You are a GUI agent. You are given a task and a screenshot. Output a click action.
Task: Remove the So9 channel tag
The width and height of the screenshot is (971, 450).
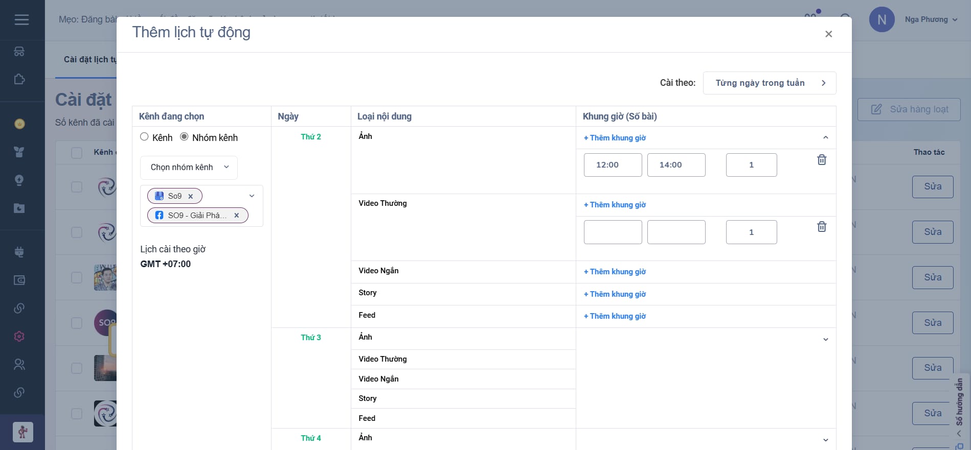pos(191,196)
